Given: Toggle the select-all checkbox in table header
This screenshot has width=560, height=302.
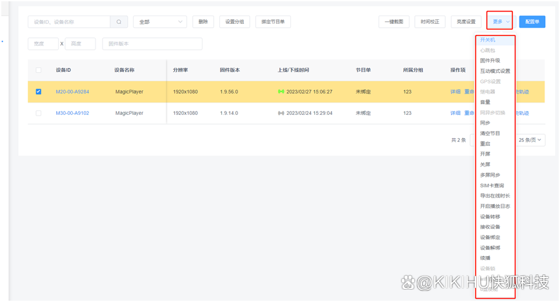Looking at the screenshot, I should coord(39,70).
